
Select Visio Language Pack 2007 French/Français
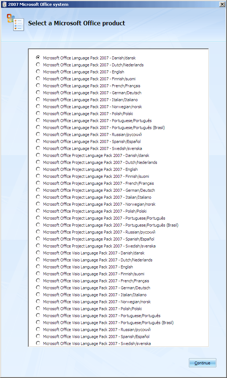[x=38, y=280]
